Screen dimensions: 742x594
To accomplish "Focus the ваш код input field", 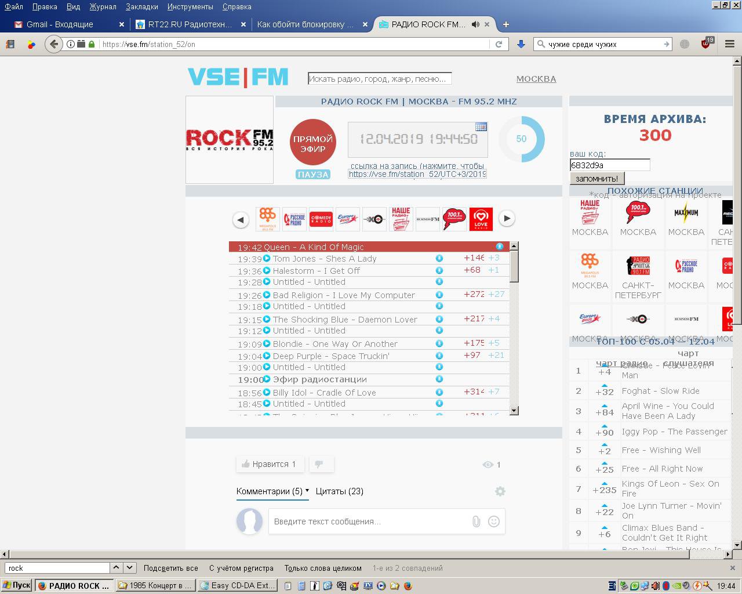I will [x=610, y=165].
